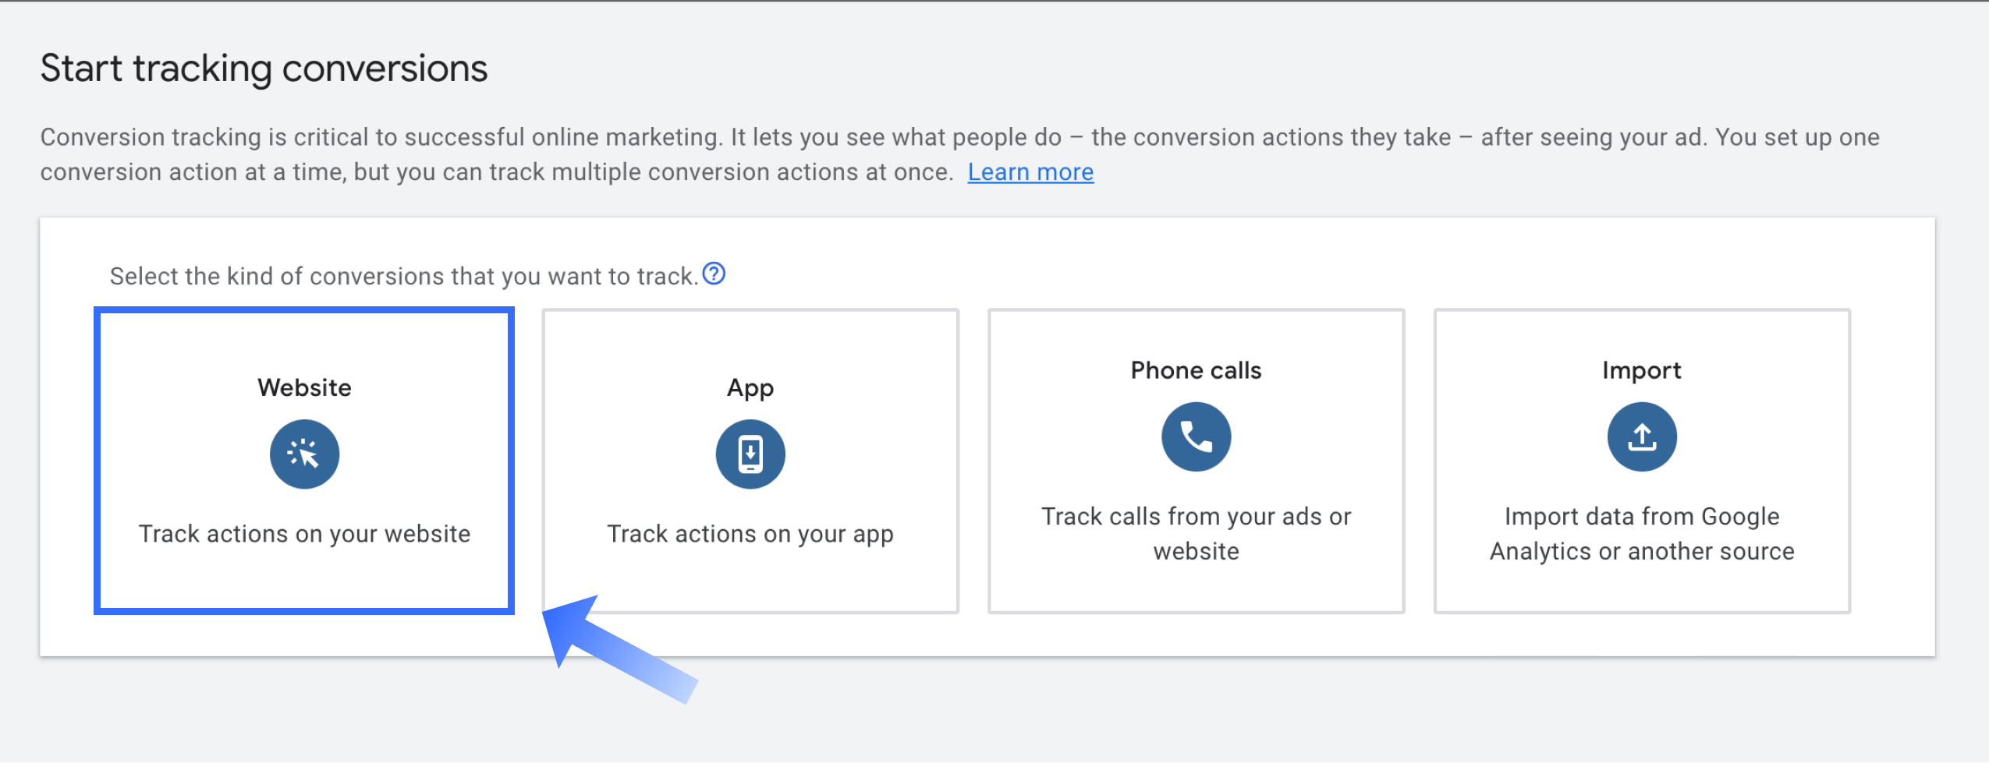Select "Track actions on your website" text

(x=304, y=534)
